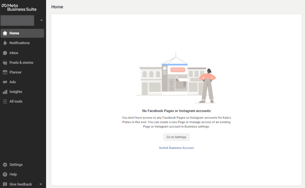Click the Home page heading
305x188 pixels.
(x=57, y=7)
